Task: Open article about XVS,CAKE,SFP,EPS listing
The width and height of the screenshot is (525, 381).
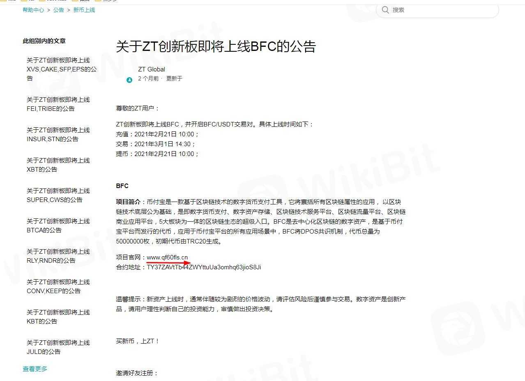Action: click(61, 69)
